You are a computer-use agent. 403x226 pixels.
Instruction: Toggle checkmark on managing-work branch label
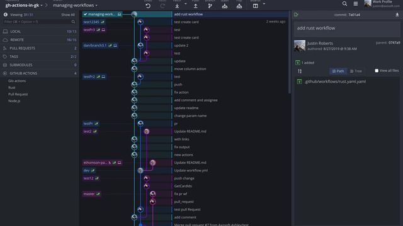[x=86, y=14]
